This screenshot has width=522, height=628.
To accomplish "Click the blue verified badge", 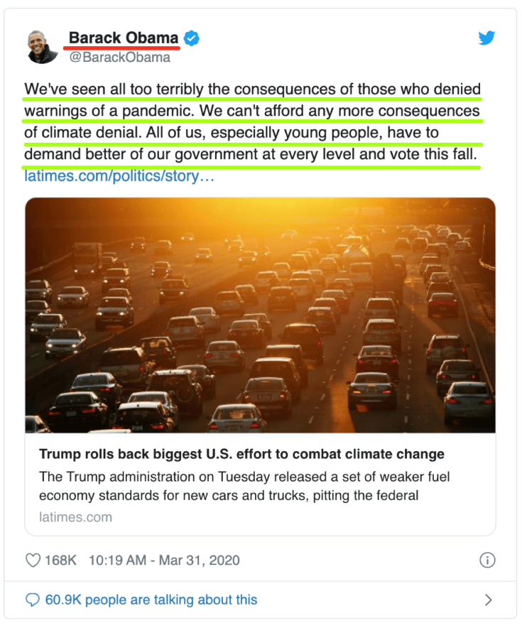I will point(192,38).
